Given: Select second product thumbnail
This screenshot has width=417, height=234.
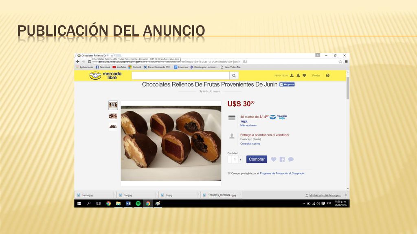Looking at the screenshot, I should coord(113,116).
